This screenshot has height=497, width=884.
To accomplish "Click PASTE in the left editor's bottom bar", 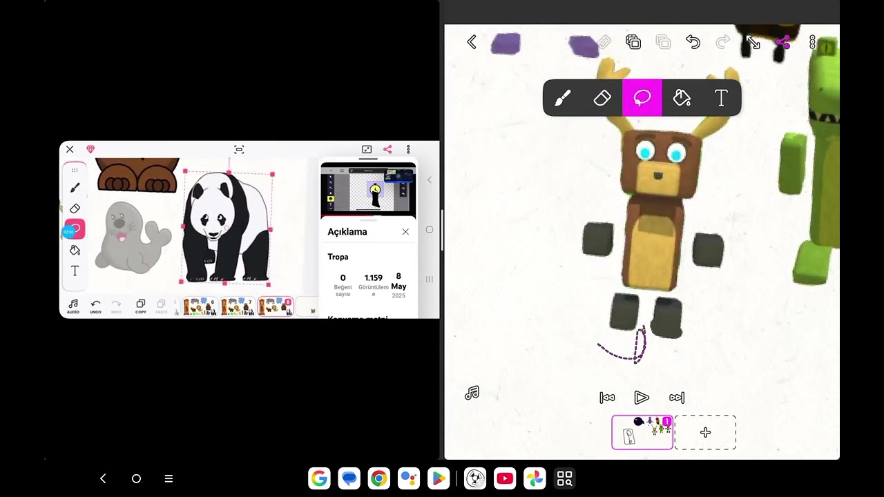I will [x=161, y=306].
